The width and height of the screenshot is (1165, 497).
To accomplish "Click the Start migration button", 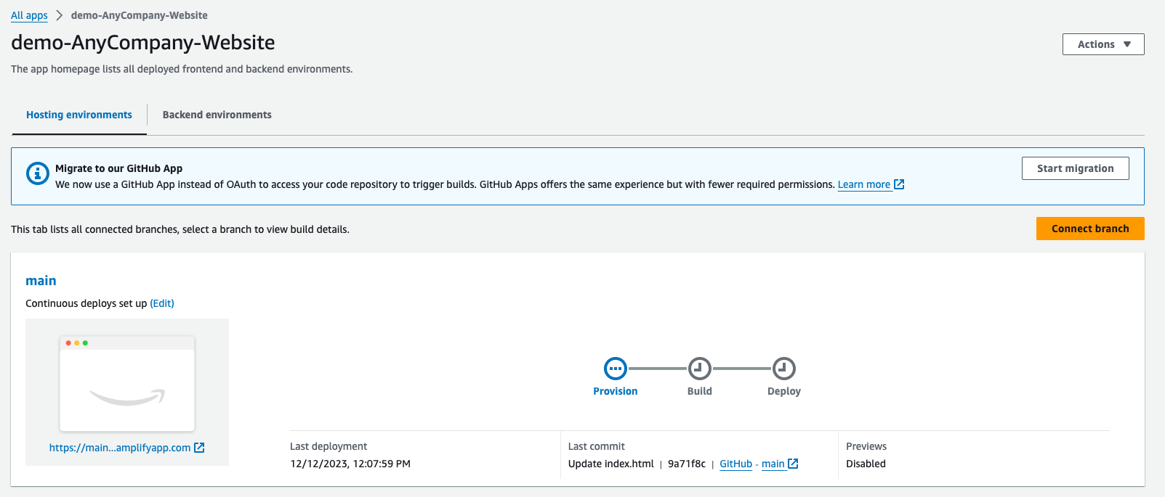I will (1076, 168).
